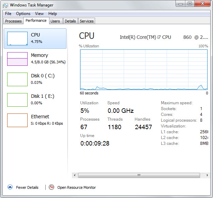The height and width of the screenshot is (198, 213).
Task: Open the Help menu
Action: tap(52, 14)
